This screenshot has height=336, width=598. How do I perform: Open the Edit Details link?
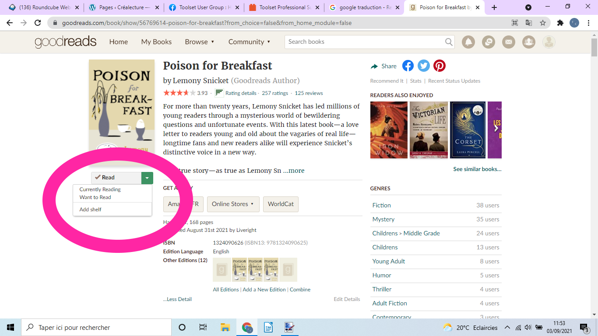347,299
